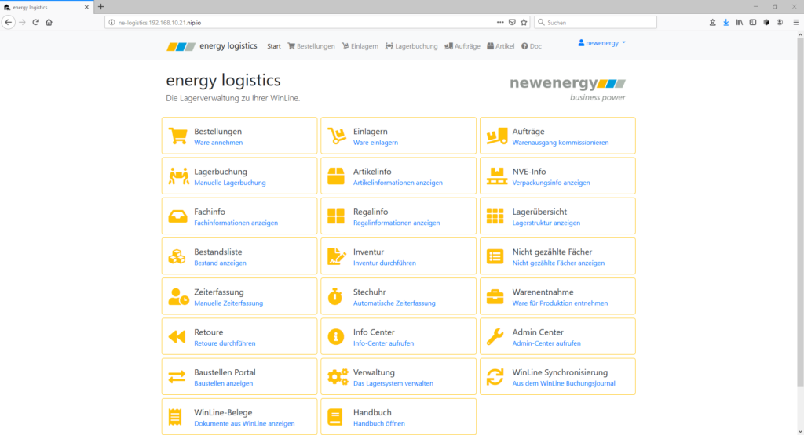This screenshot has width=804, height=435.
Task: Click the energy logistics brand link in the navbar
Action: pyautogui.click(x=212, y=46)
